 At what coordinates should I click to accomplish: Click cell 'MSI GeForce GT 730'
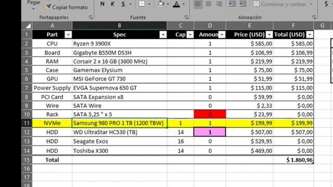[x=120, y=78]
